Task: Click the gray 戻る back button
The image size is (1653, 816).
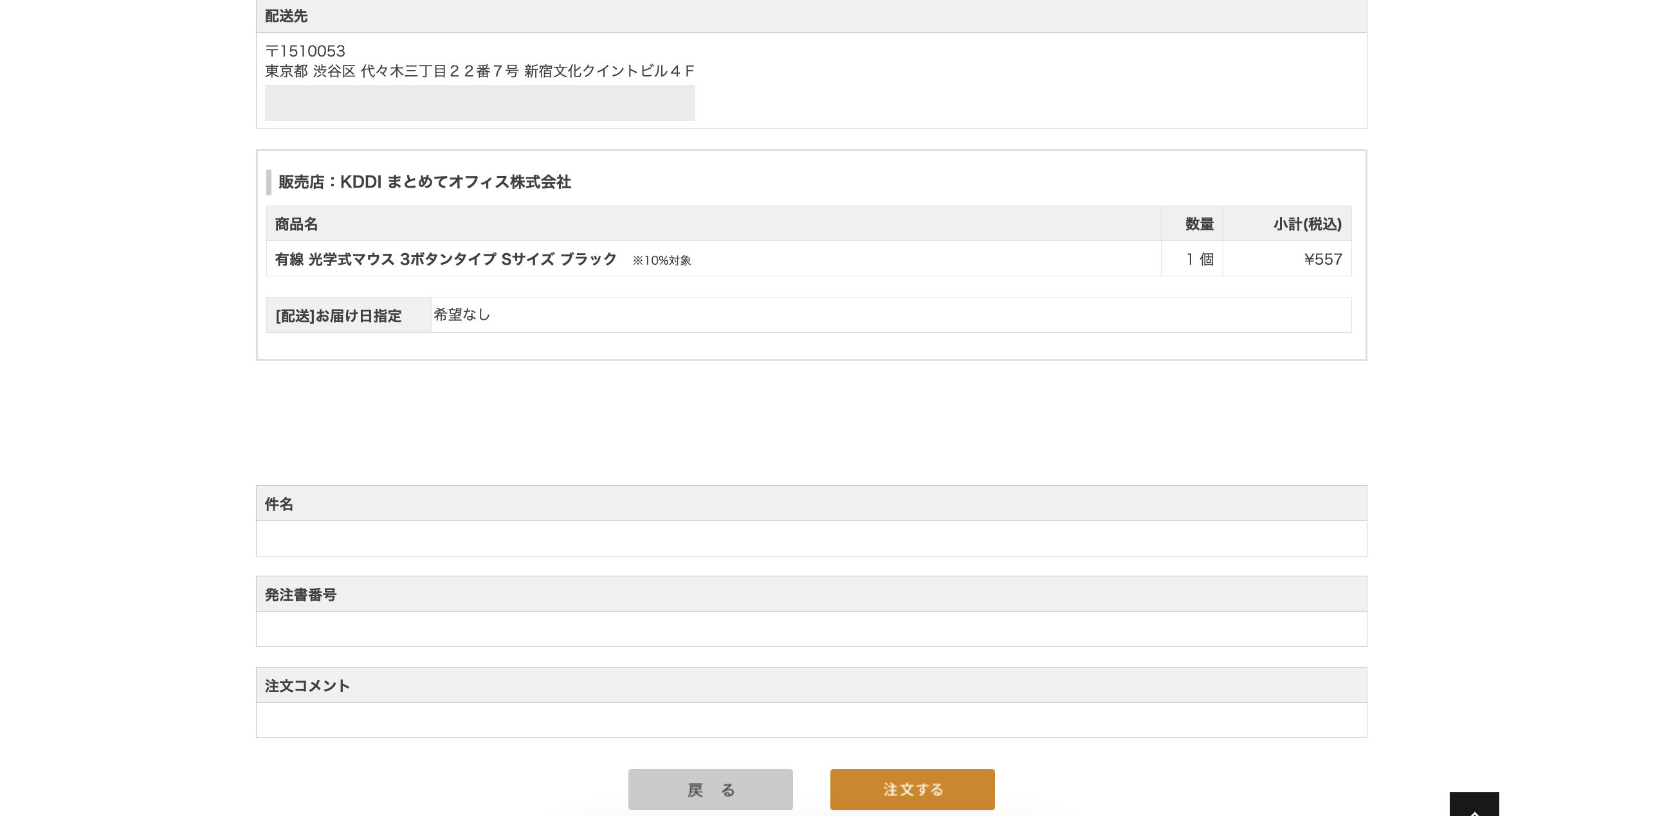Action: tap(710, 790)
